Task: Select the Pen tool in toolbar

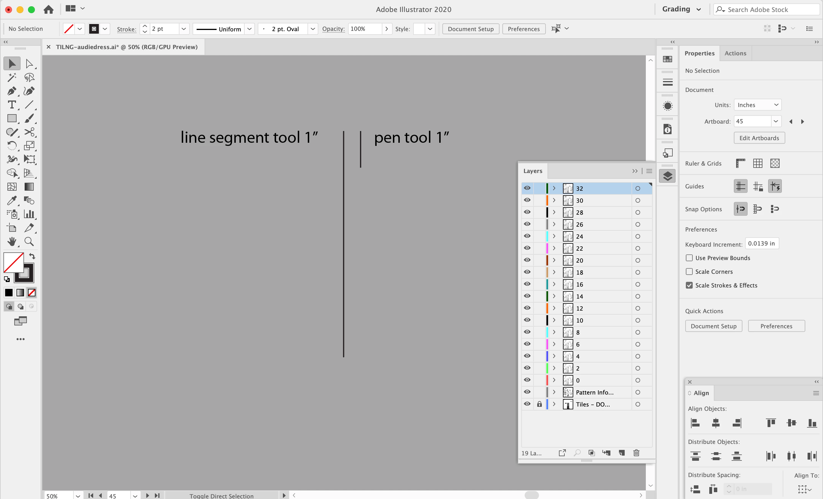Action: pyautogui.click(x=12, y=91)
